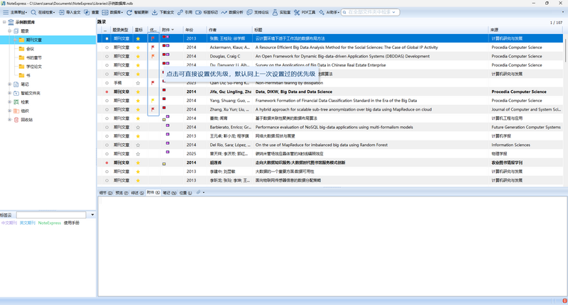
Task: Click the yellow priority flag on the Yang, Shuang row
Action: [x=153, y=101]
